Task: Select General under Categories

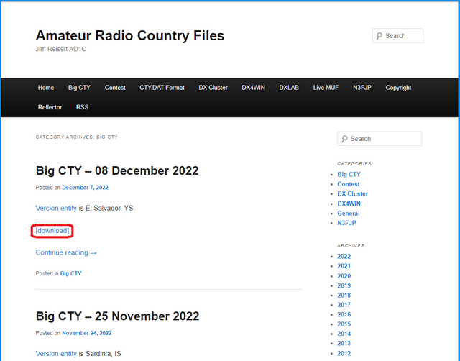Action: (x=348, y=214)
